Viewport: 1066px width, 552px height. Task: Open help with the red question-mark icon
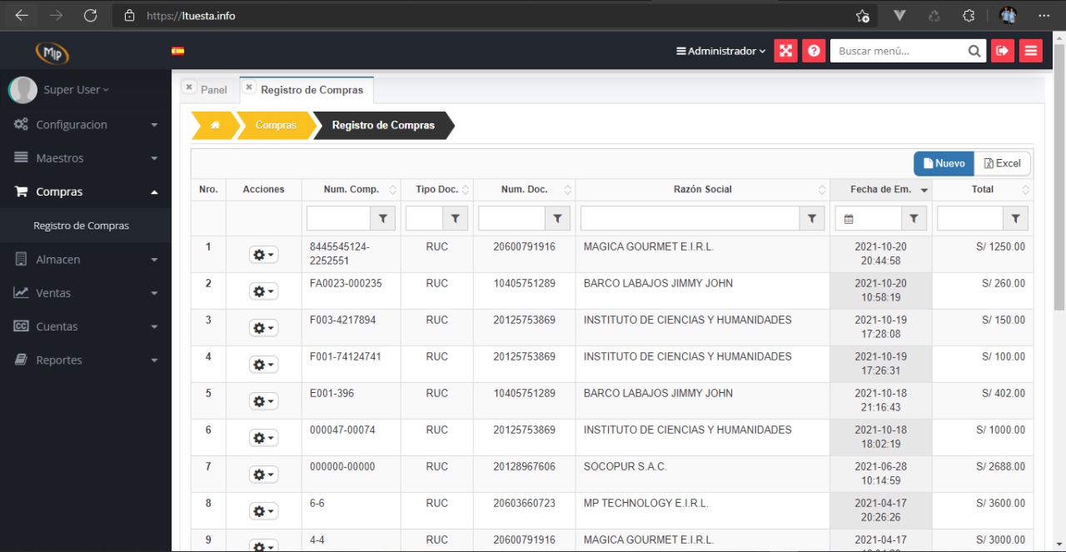tap(814, 51)
